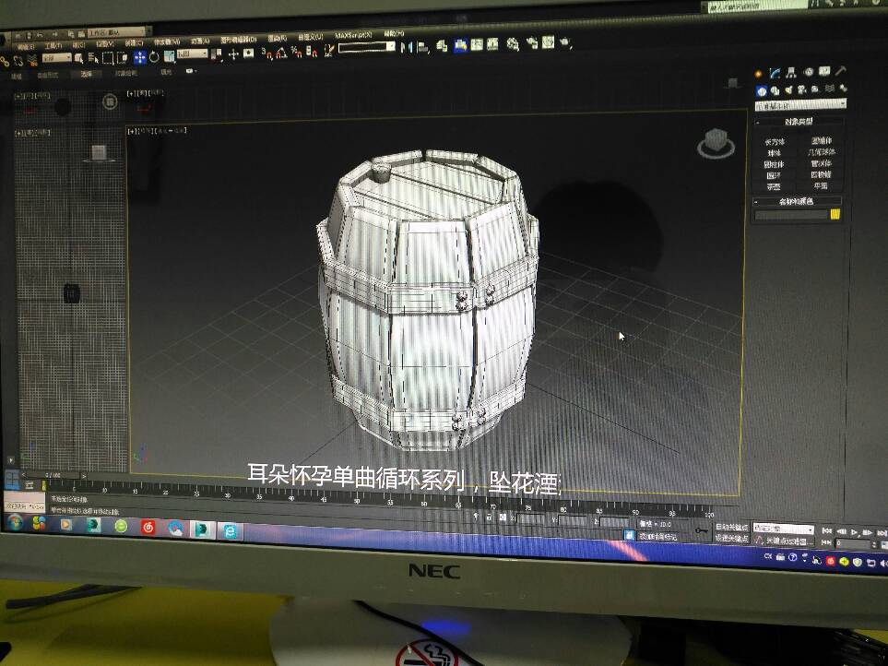Click the Render Production teapot icon
The height and width of the screenshot is (666, 888).
[x=565, y=42]
